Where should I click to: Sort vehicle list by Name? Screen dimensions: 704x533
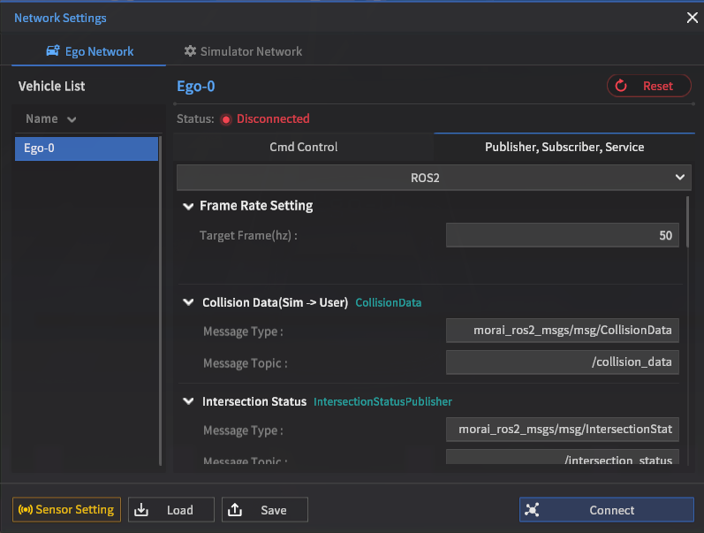pos(50,118)
